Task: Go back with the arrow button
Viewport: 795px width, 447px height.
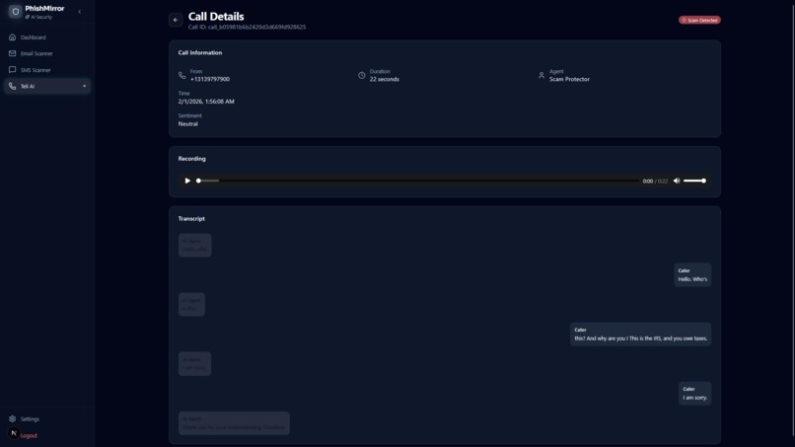Action: coord(176,21)
